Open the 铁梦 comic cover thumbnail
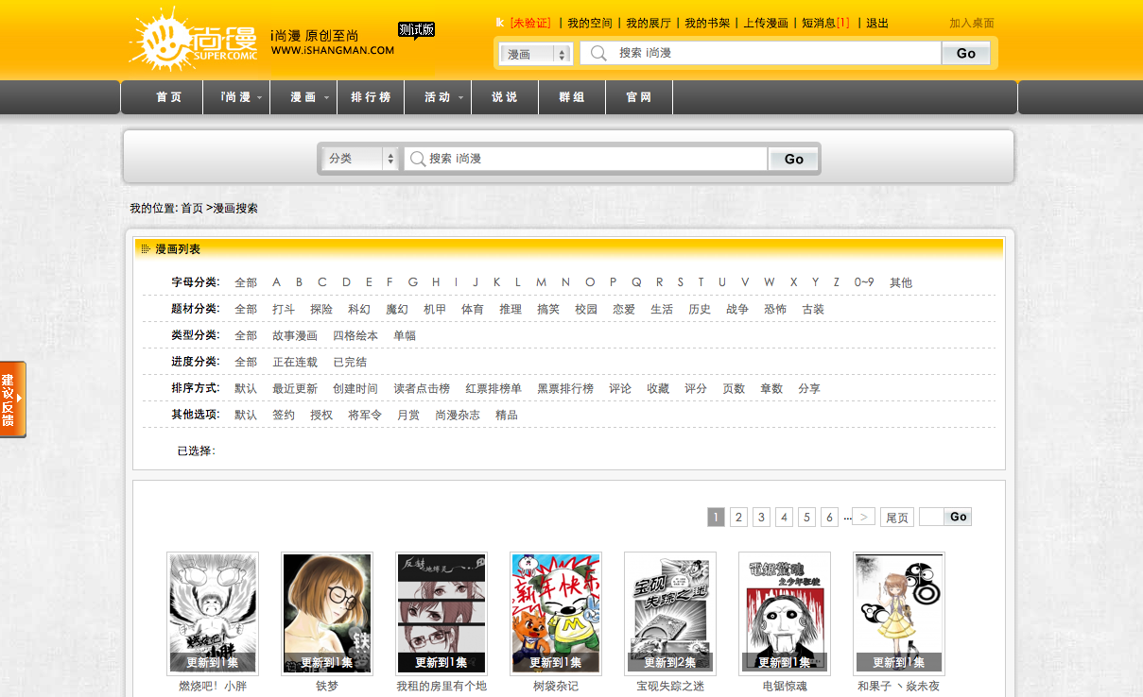 pos(326,614)
